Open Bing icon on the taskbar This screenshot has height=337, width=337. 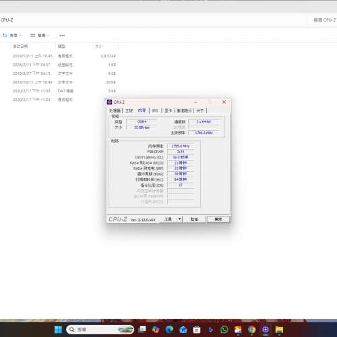(x=210, y=330)
